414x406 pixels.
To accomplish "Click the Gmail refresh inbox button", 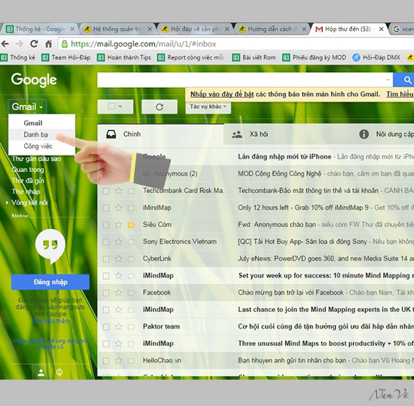I will coord(159,107).
